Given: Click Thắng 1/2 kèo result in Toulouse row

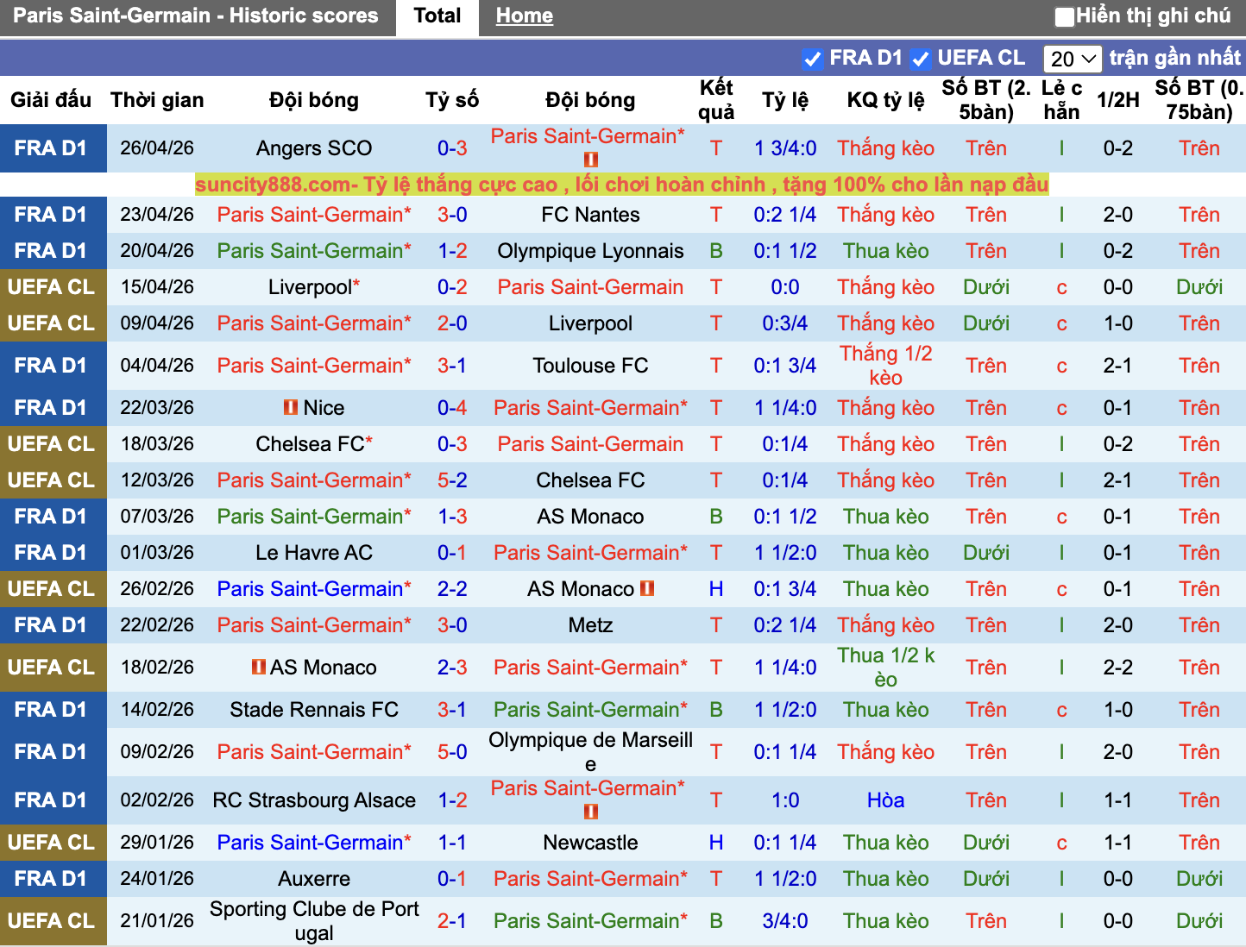Looking at the screenshot, I should tap(885, 366).
